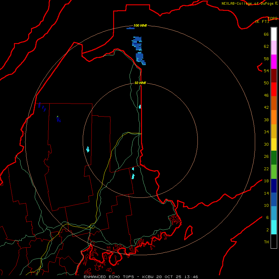Click the TH legend label
The width and height of the screenshot is (279, 279).
(x=266, y=242)
